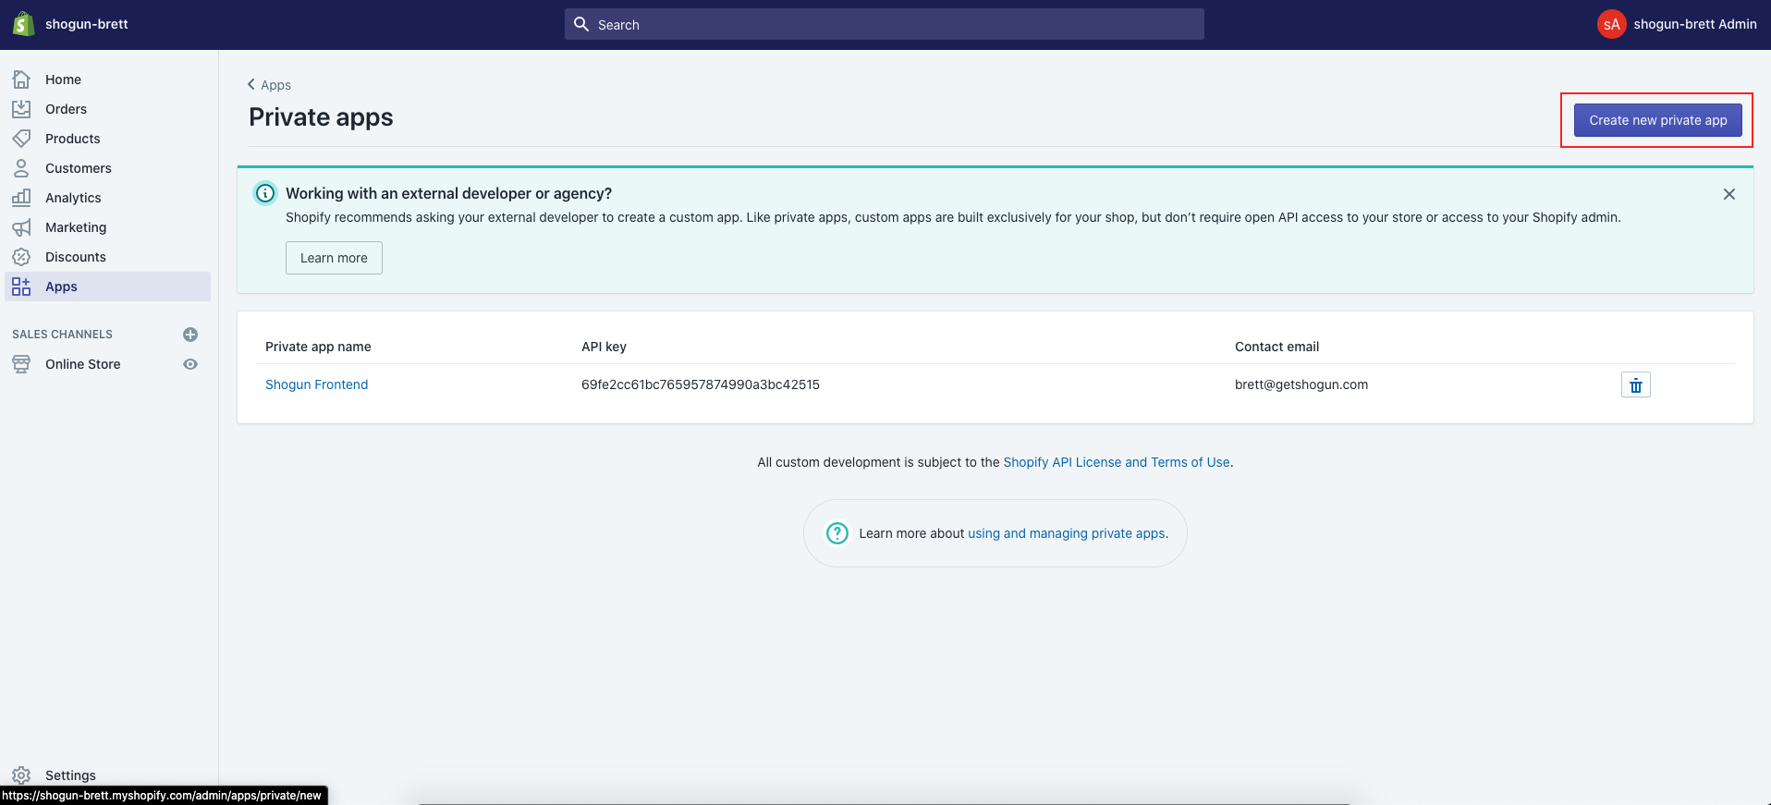Click the Apps grid icon
1771x805 pixels.
(21, 287)
